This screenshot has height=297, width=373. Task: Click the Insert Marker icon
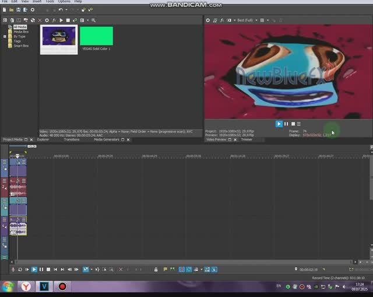coord(166,270)
